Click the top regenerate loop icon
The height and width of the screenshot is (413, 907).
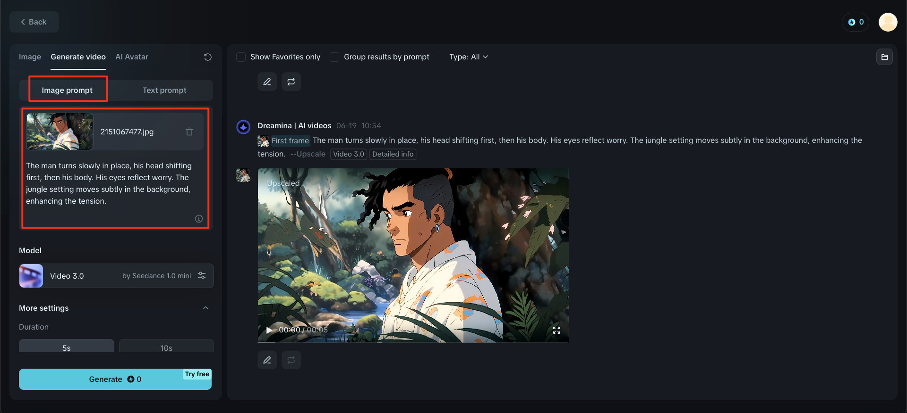[291, 82]
